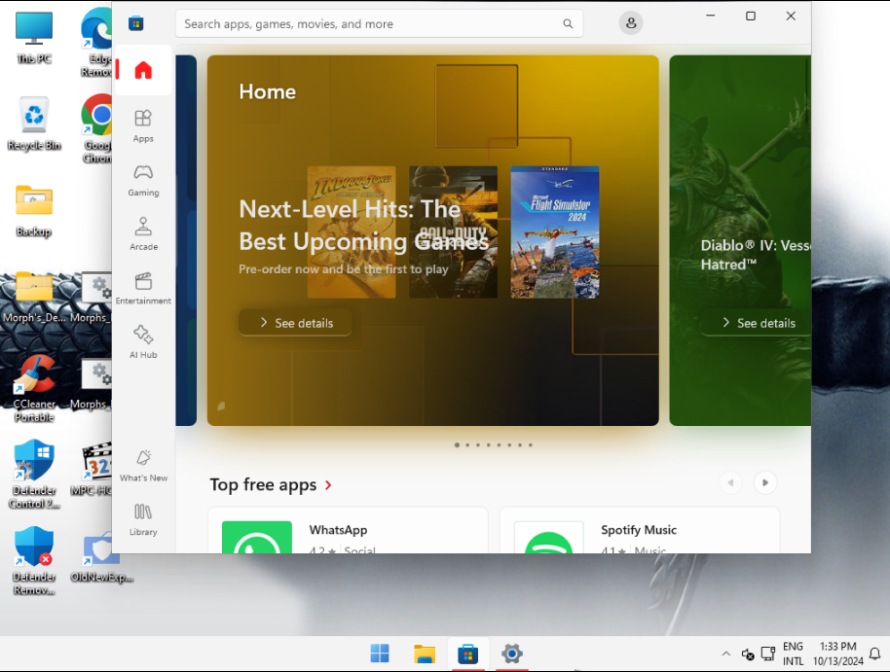Image resolution: width=890 pixels, height=672 pixels.
Task: Open Settings from the taskbar
Action: point(512,654)
